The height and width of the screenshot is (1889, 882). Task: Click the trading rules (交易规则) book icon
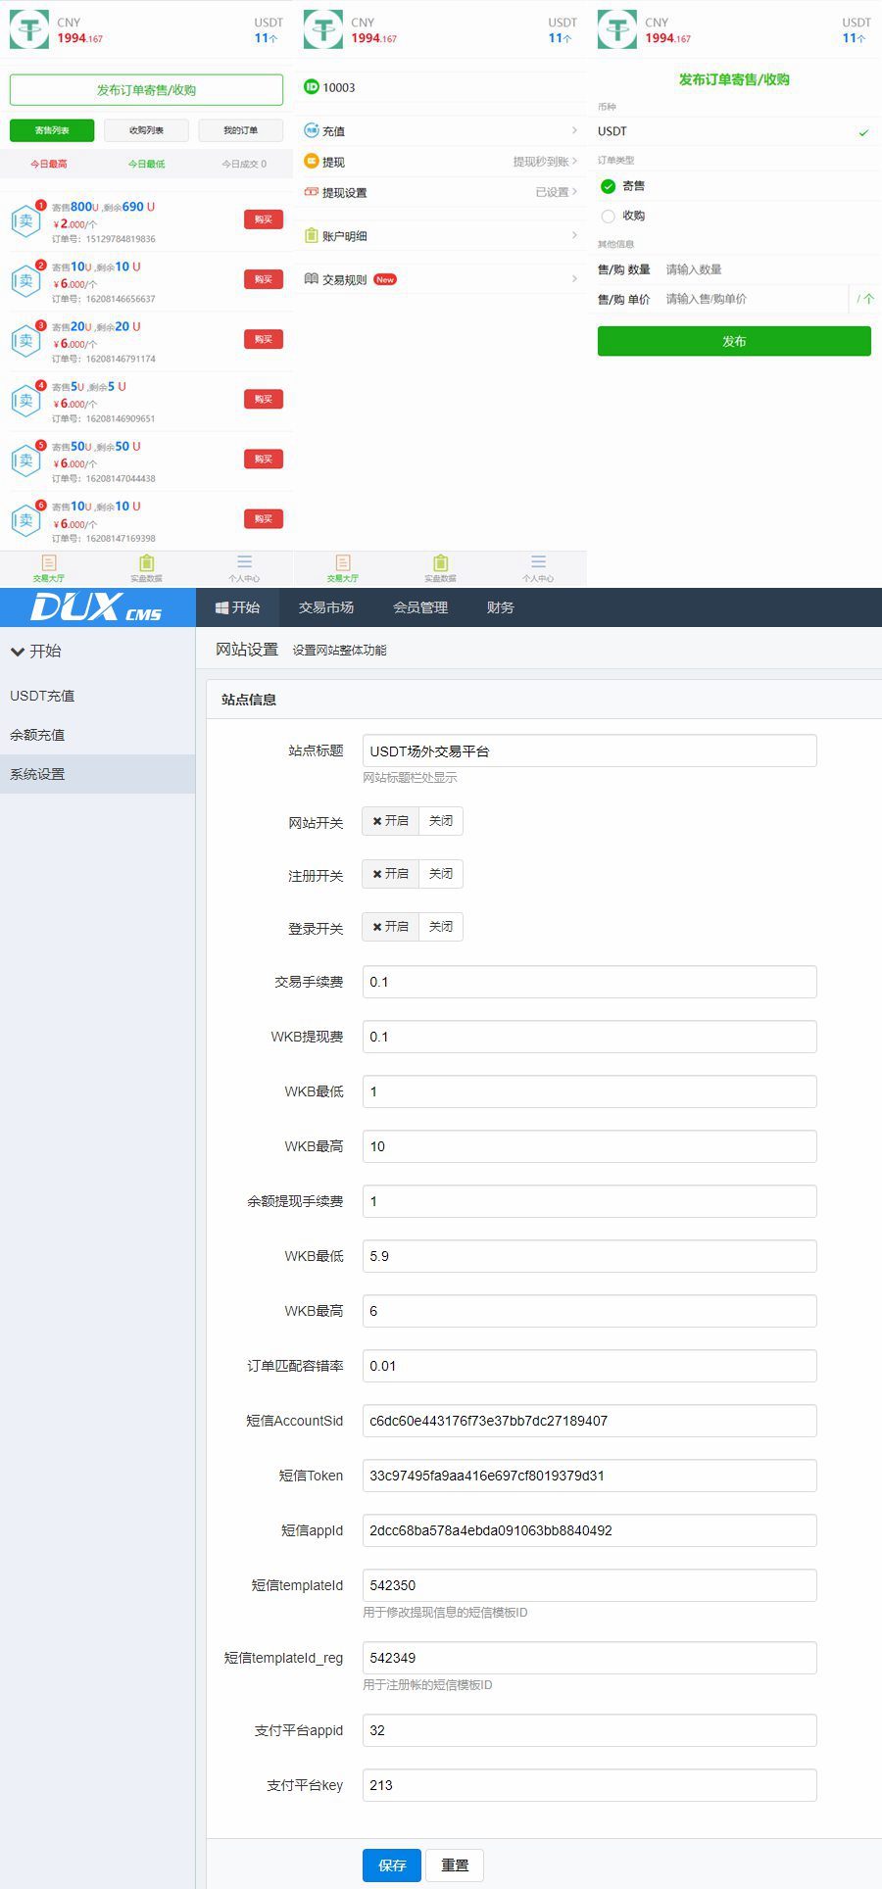click(311, 279)
